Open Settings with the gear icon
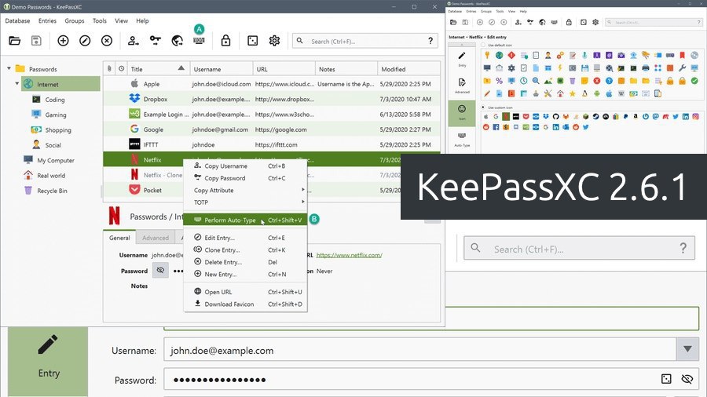707x397 pixels. tap(274, 41)
